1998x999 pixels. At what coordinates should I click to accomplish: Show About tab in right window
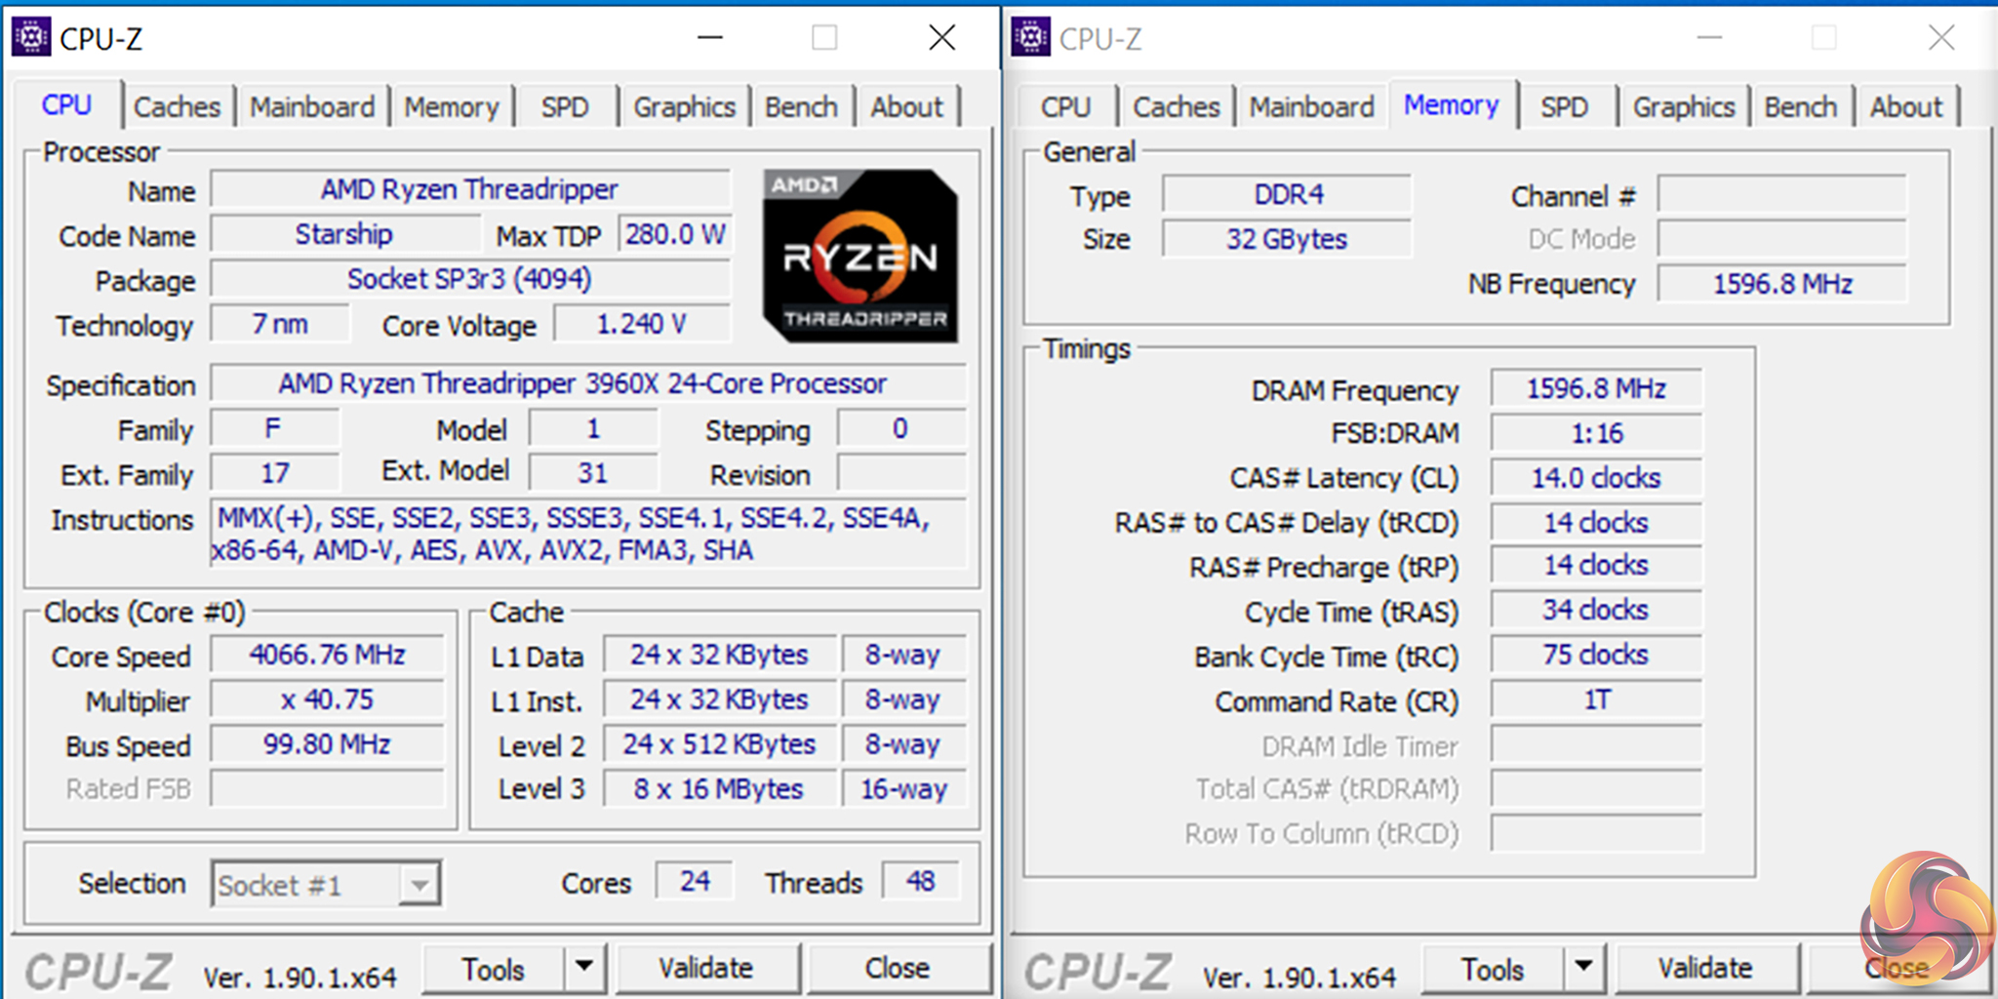(x=1907, y=106)
